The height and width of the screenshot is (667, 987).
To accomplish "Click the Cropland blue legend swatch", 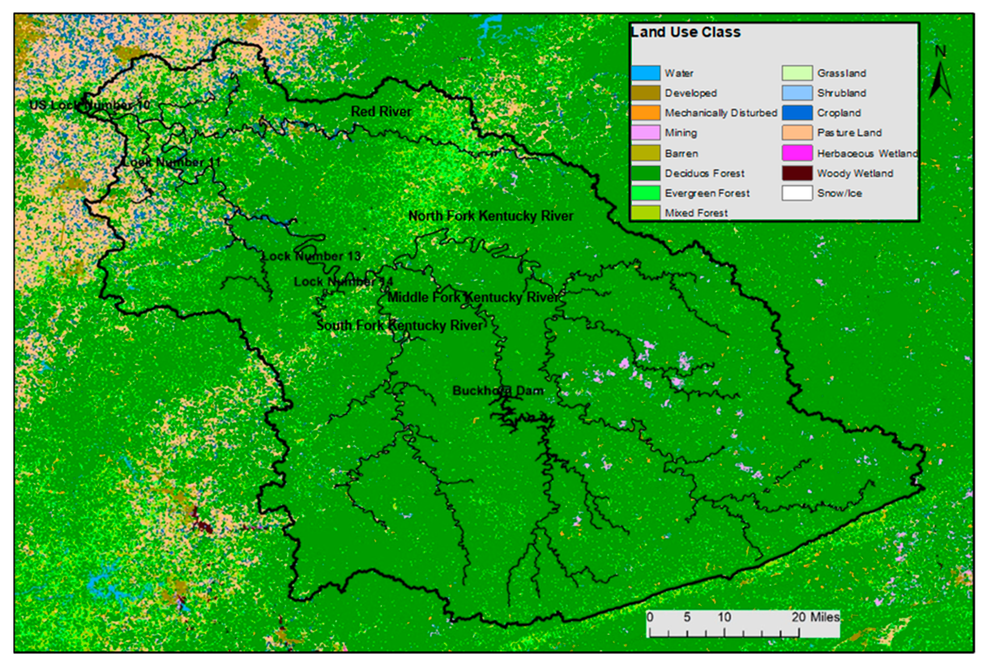I will [x=797, y=113].
